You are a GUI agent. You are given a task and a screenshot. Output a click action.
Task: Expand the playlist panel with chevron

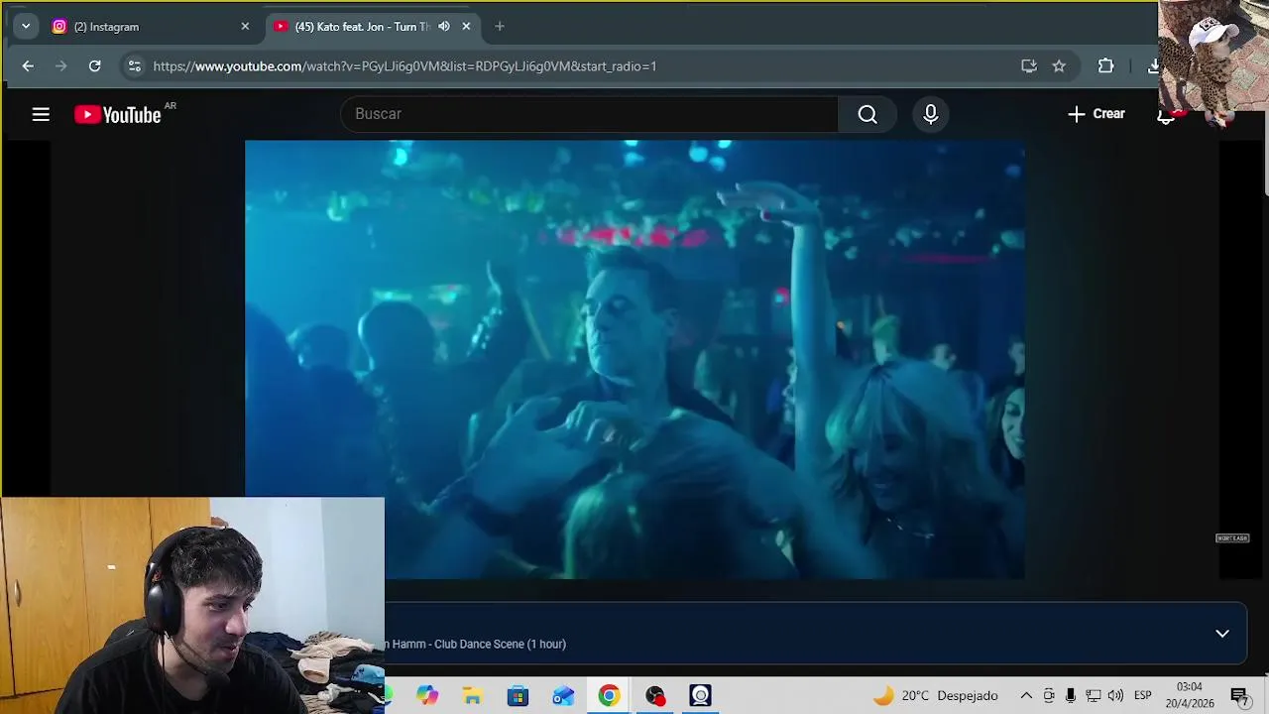[x=1222, y=634]
